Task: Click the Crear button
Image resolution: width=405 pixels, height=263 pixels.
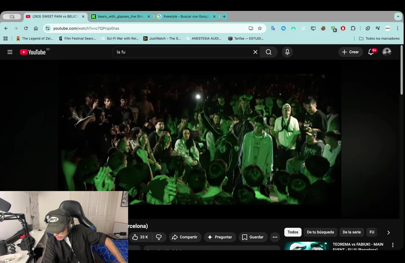Action: (x=350, y=52)
